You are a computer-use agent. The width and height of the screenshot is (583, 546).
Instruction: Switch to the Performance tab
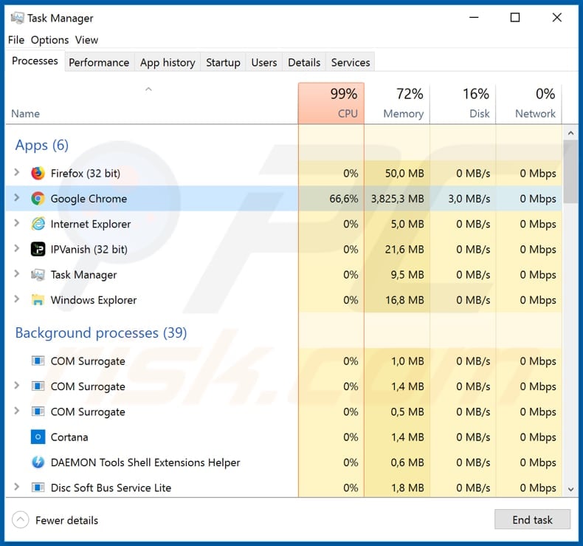[99, 63]
